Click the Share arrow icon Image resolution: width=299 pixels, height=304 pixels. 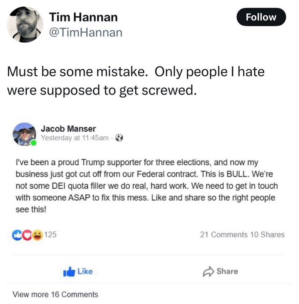[209, 271]
